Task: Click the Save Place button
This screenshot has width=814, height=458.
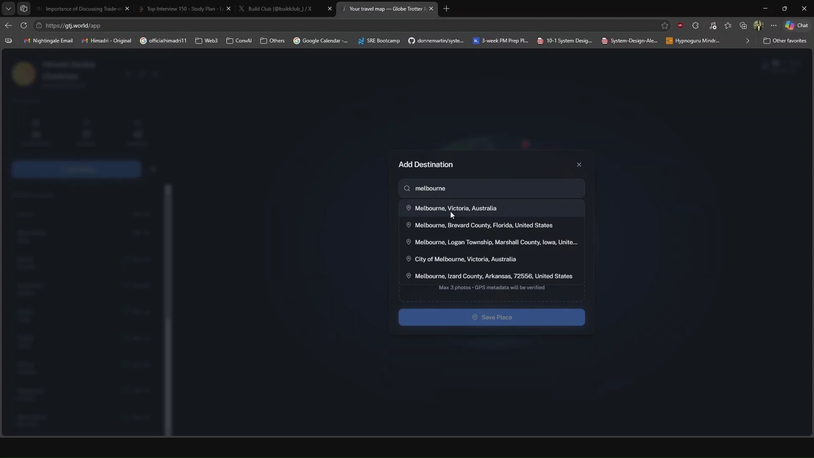Action: coord(491,317)
